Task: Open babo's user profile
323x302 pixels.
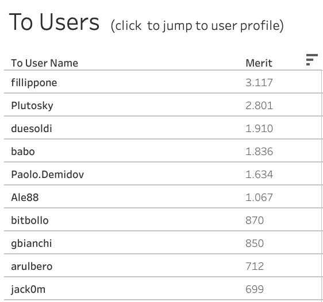Action: click(x=23, y=152)
